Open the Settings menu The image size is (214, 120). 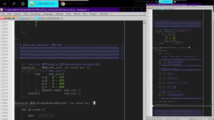pos(60,14)
